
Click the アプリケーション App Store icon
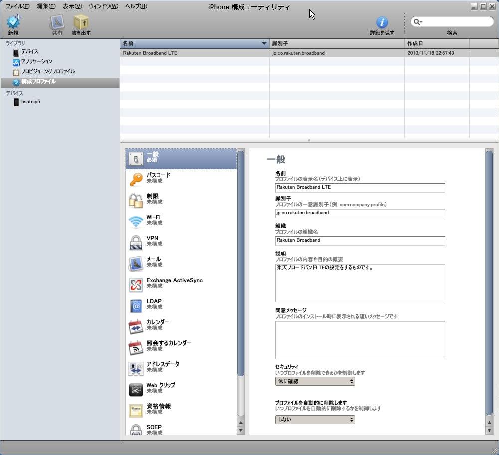pyautogui.click(x=16, y=62)
